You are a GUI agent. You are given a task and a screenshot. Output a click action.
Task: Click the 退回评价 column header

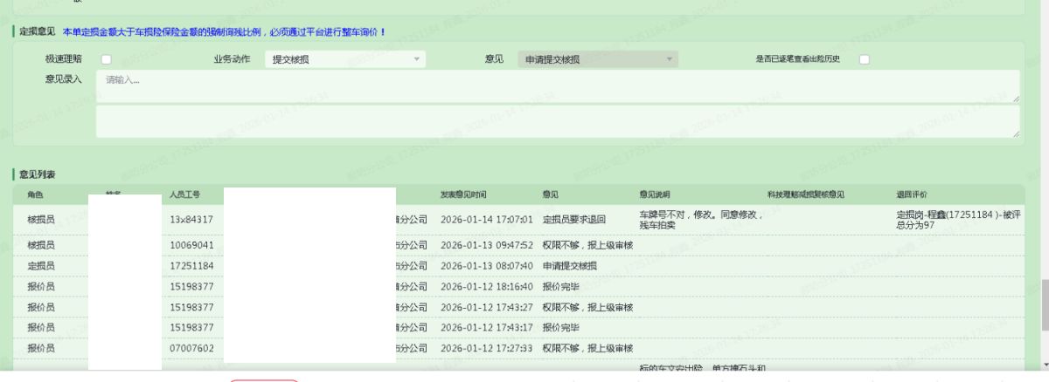911,194
